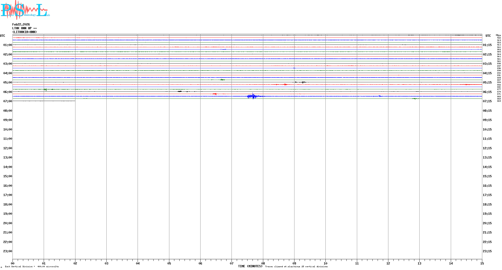Click the Each Vertical Division scale note
Screen dimensions: 502x270
tap(32, 266)
